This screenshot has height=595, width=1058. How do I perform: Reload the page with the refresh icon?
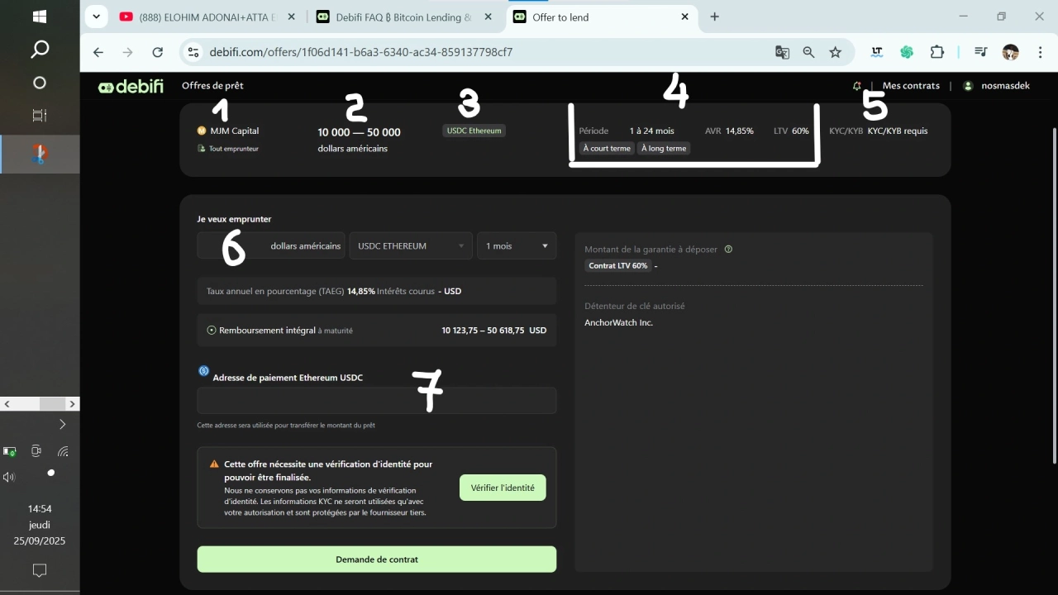157,52
